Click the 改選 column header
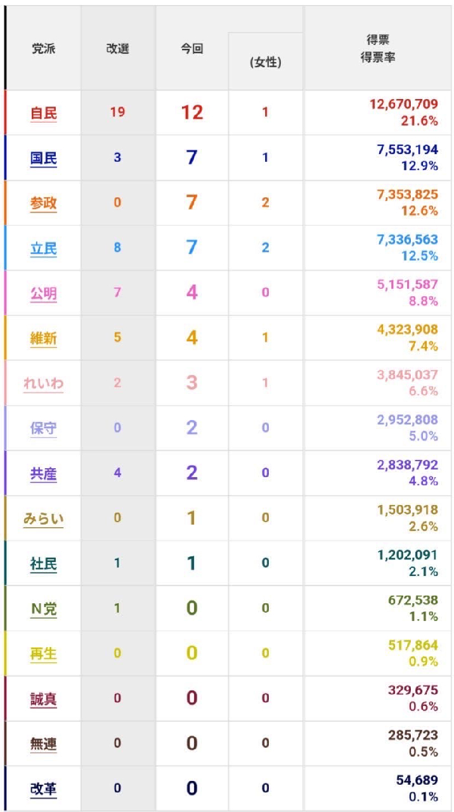Image resolution: width=454 pixels, height=812 pixels. coord(117,49)
